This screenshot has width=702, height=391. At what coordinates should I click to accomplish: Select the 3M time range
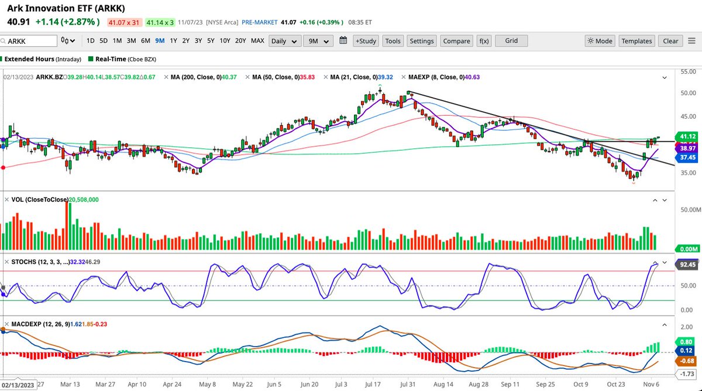pos(132,41)
